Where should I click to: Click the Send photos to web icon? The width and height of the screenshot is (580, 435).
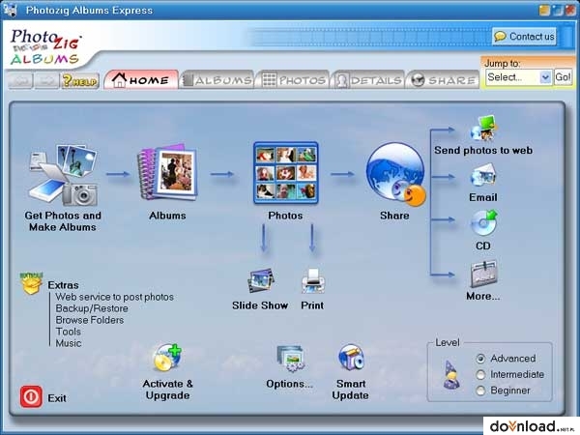pyautogui.click(x=483, y=128)
